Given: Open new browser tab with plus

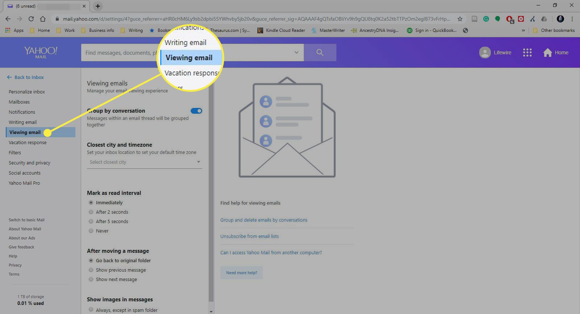Looking at the screenshot, I should tap(98, 6).
